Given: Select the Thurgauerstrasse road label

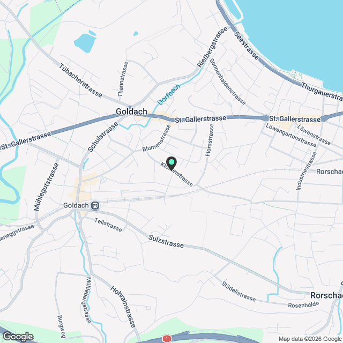Looking at the screenshot, I should pos(322,91).
